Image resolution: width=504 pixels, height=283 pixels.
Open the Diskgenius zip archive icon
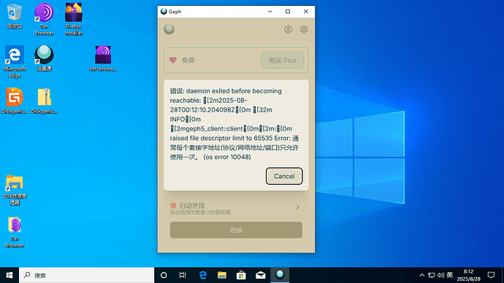[44, 101]
